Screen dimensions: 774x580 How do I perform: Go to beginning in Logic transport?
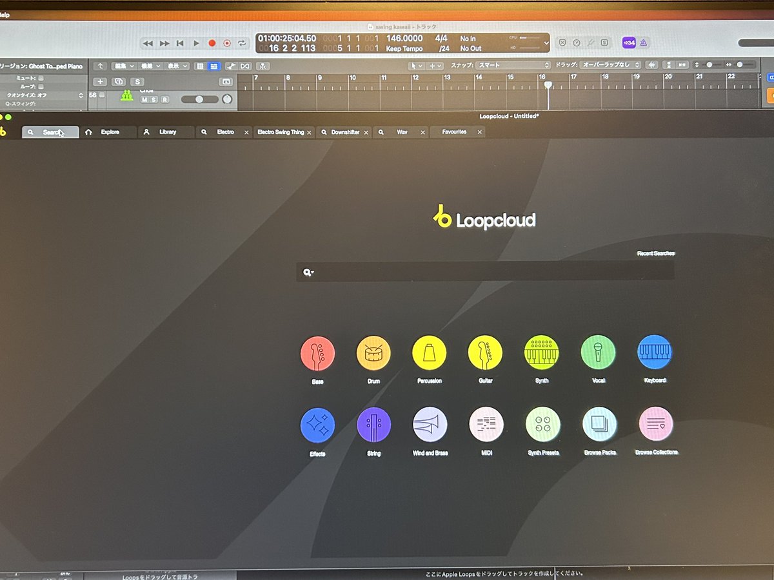tap(180, 43)
